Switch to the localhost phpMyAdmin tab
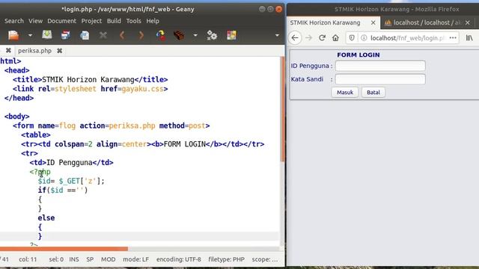The image size is (479, 269). 424,23
